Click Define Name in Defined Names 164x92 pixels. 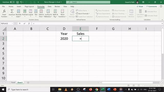(81, 10)
